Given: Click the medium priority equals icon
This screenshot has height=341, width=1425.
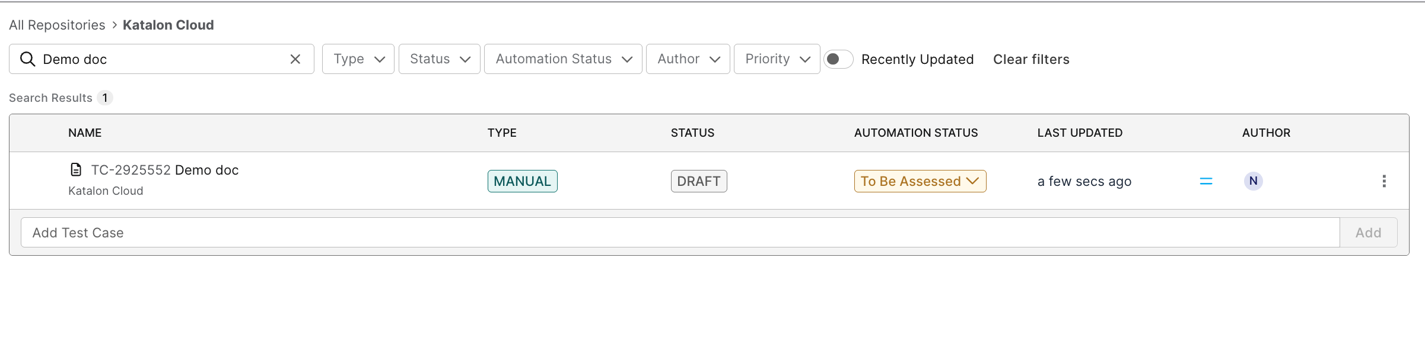Looking at the screenshot, I should pos(1206,181).
